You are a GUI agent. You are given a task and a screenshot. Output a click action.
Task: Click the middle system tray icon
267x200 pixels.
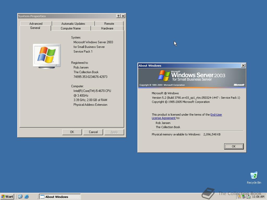[244, 197]
